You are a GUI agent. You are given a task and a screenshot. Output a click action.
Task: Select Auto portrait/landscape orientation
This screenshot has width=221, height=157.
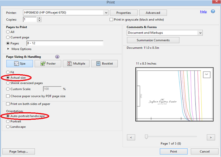8,116
